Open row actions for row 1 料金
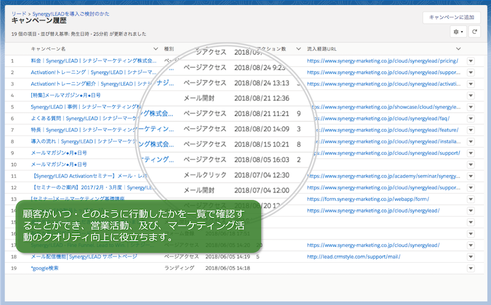 pos(471,61)
